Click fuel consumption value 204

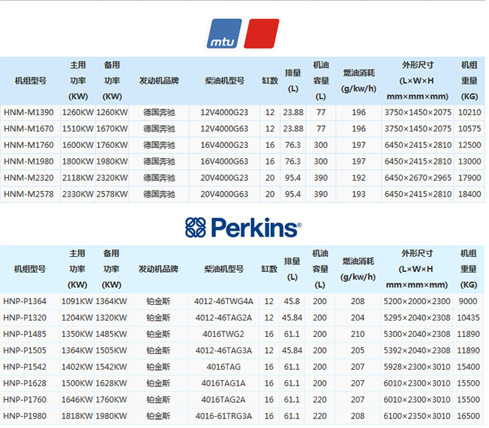click(357, 318)
